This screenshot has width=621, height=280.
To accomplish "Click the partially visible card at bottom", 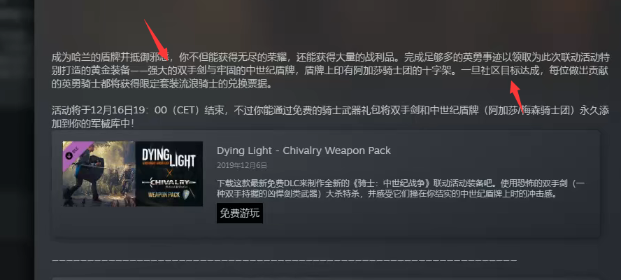I will 326,279.
